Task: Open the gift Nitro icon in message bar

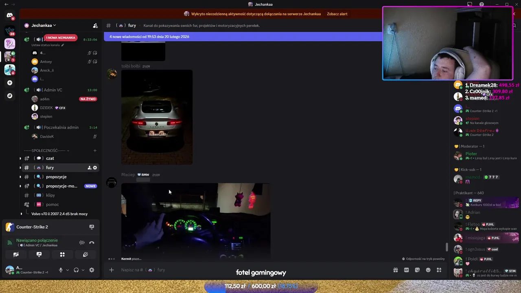Action: click(x=395, y=270)
